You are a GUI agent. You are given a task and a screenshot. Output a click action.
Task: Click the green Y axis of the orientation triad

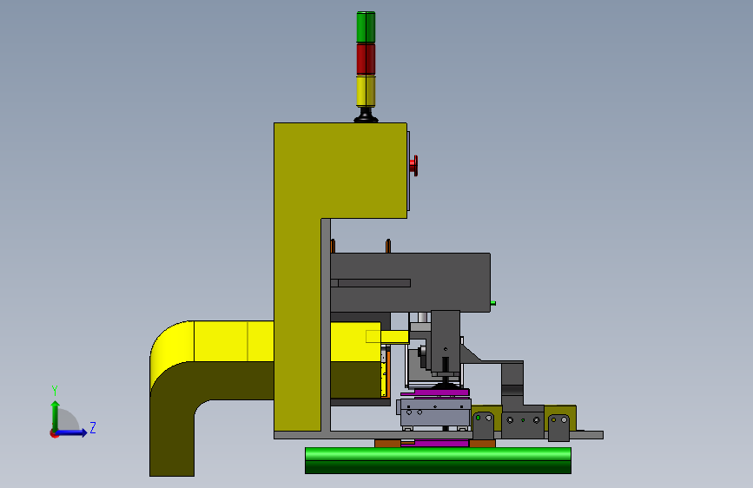pos(55,414)
